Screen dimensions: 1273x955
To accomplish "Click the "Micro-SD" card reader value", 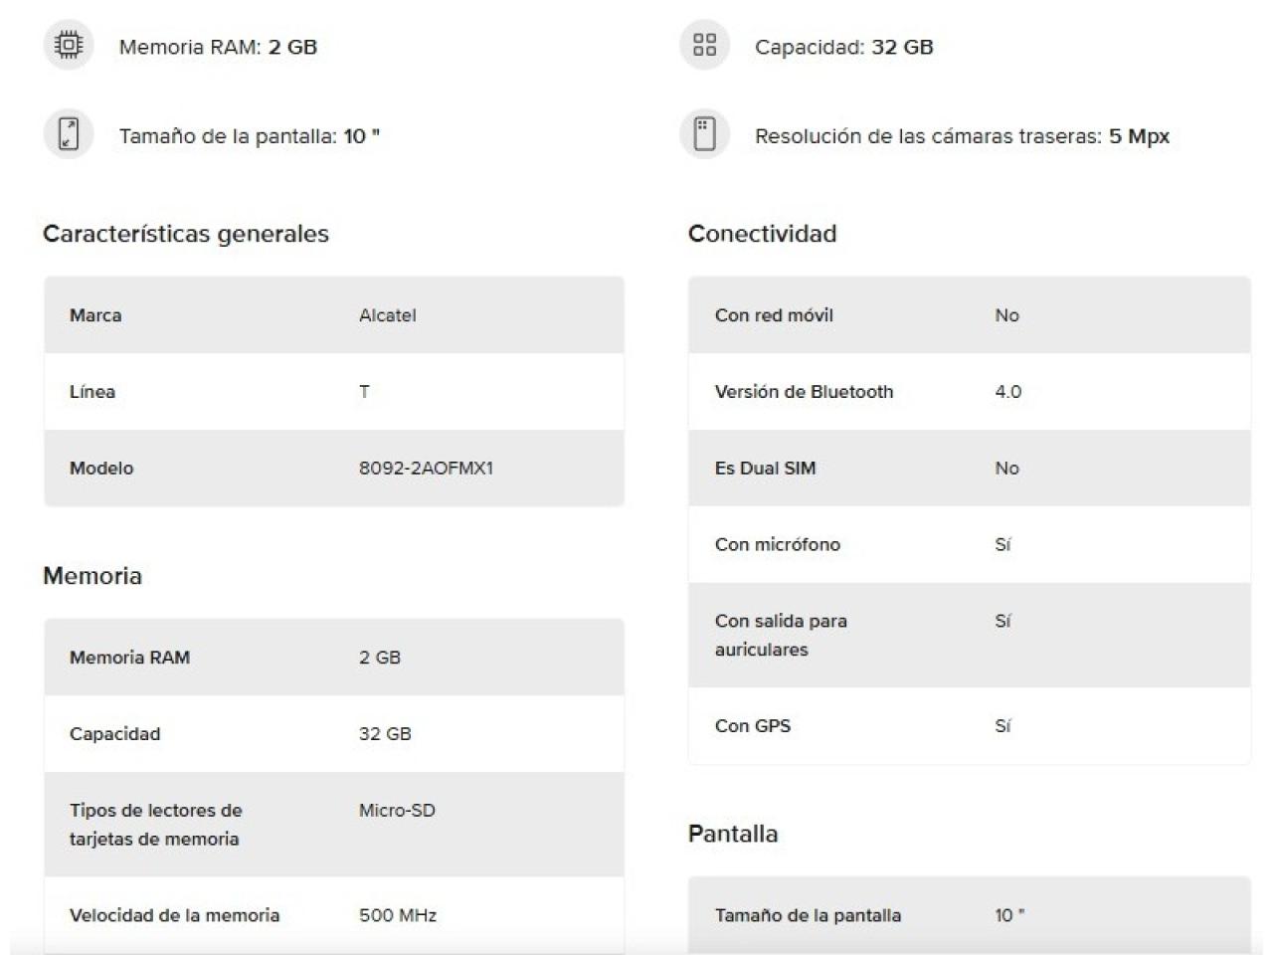I will (397, 811).
